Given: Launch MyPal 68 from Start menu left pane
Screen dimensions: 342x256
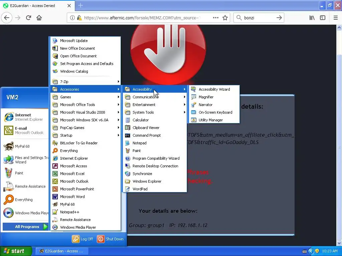Looking at the screenshot, I should pyautogui.click(x=25, y=146).
